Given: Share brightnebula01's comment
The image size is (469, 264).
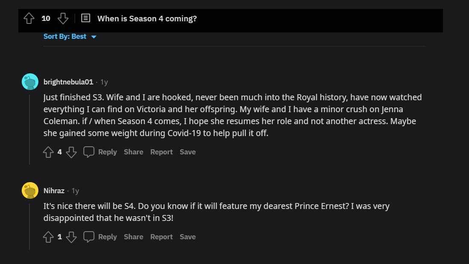Looking at the screenshot, I should 133,152.
